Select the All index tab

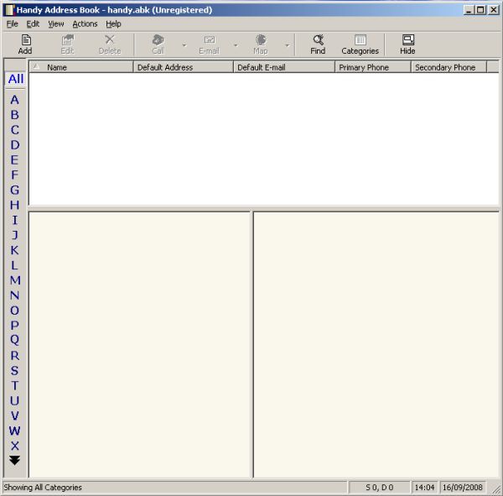pos(16,79)
